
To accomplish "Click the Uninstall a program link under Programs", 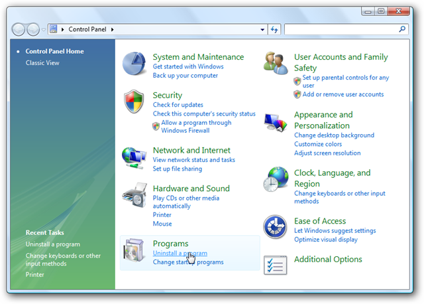I will pos(180,253).
